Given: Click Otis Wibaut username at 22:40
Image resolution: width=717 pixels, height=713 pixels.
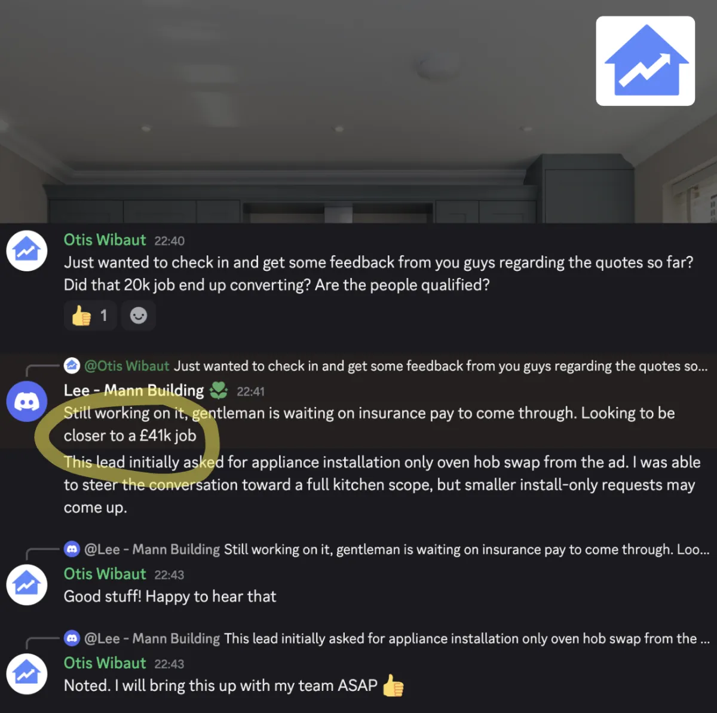Looking at the screenshot, I should tap(105, 240).
